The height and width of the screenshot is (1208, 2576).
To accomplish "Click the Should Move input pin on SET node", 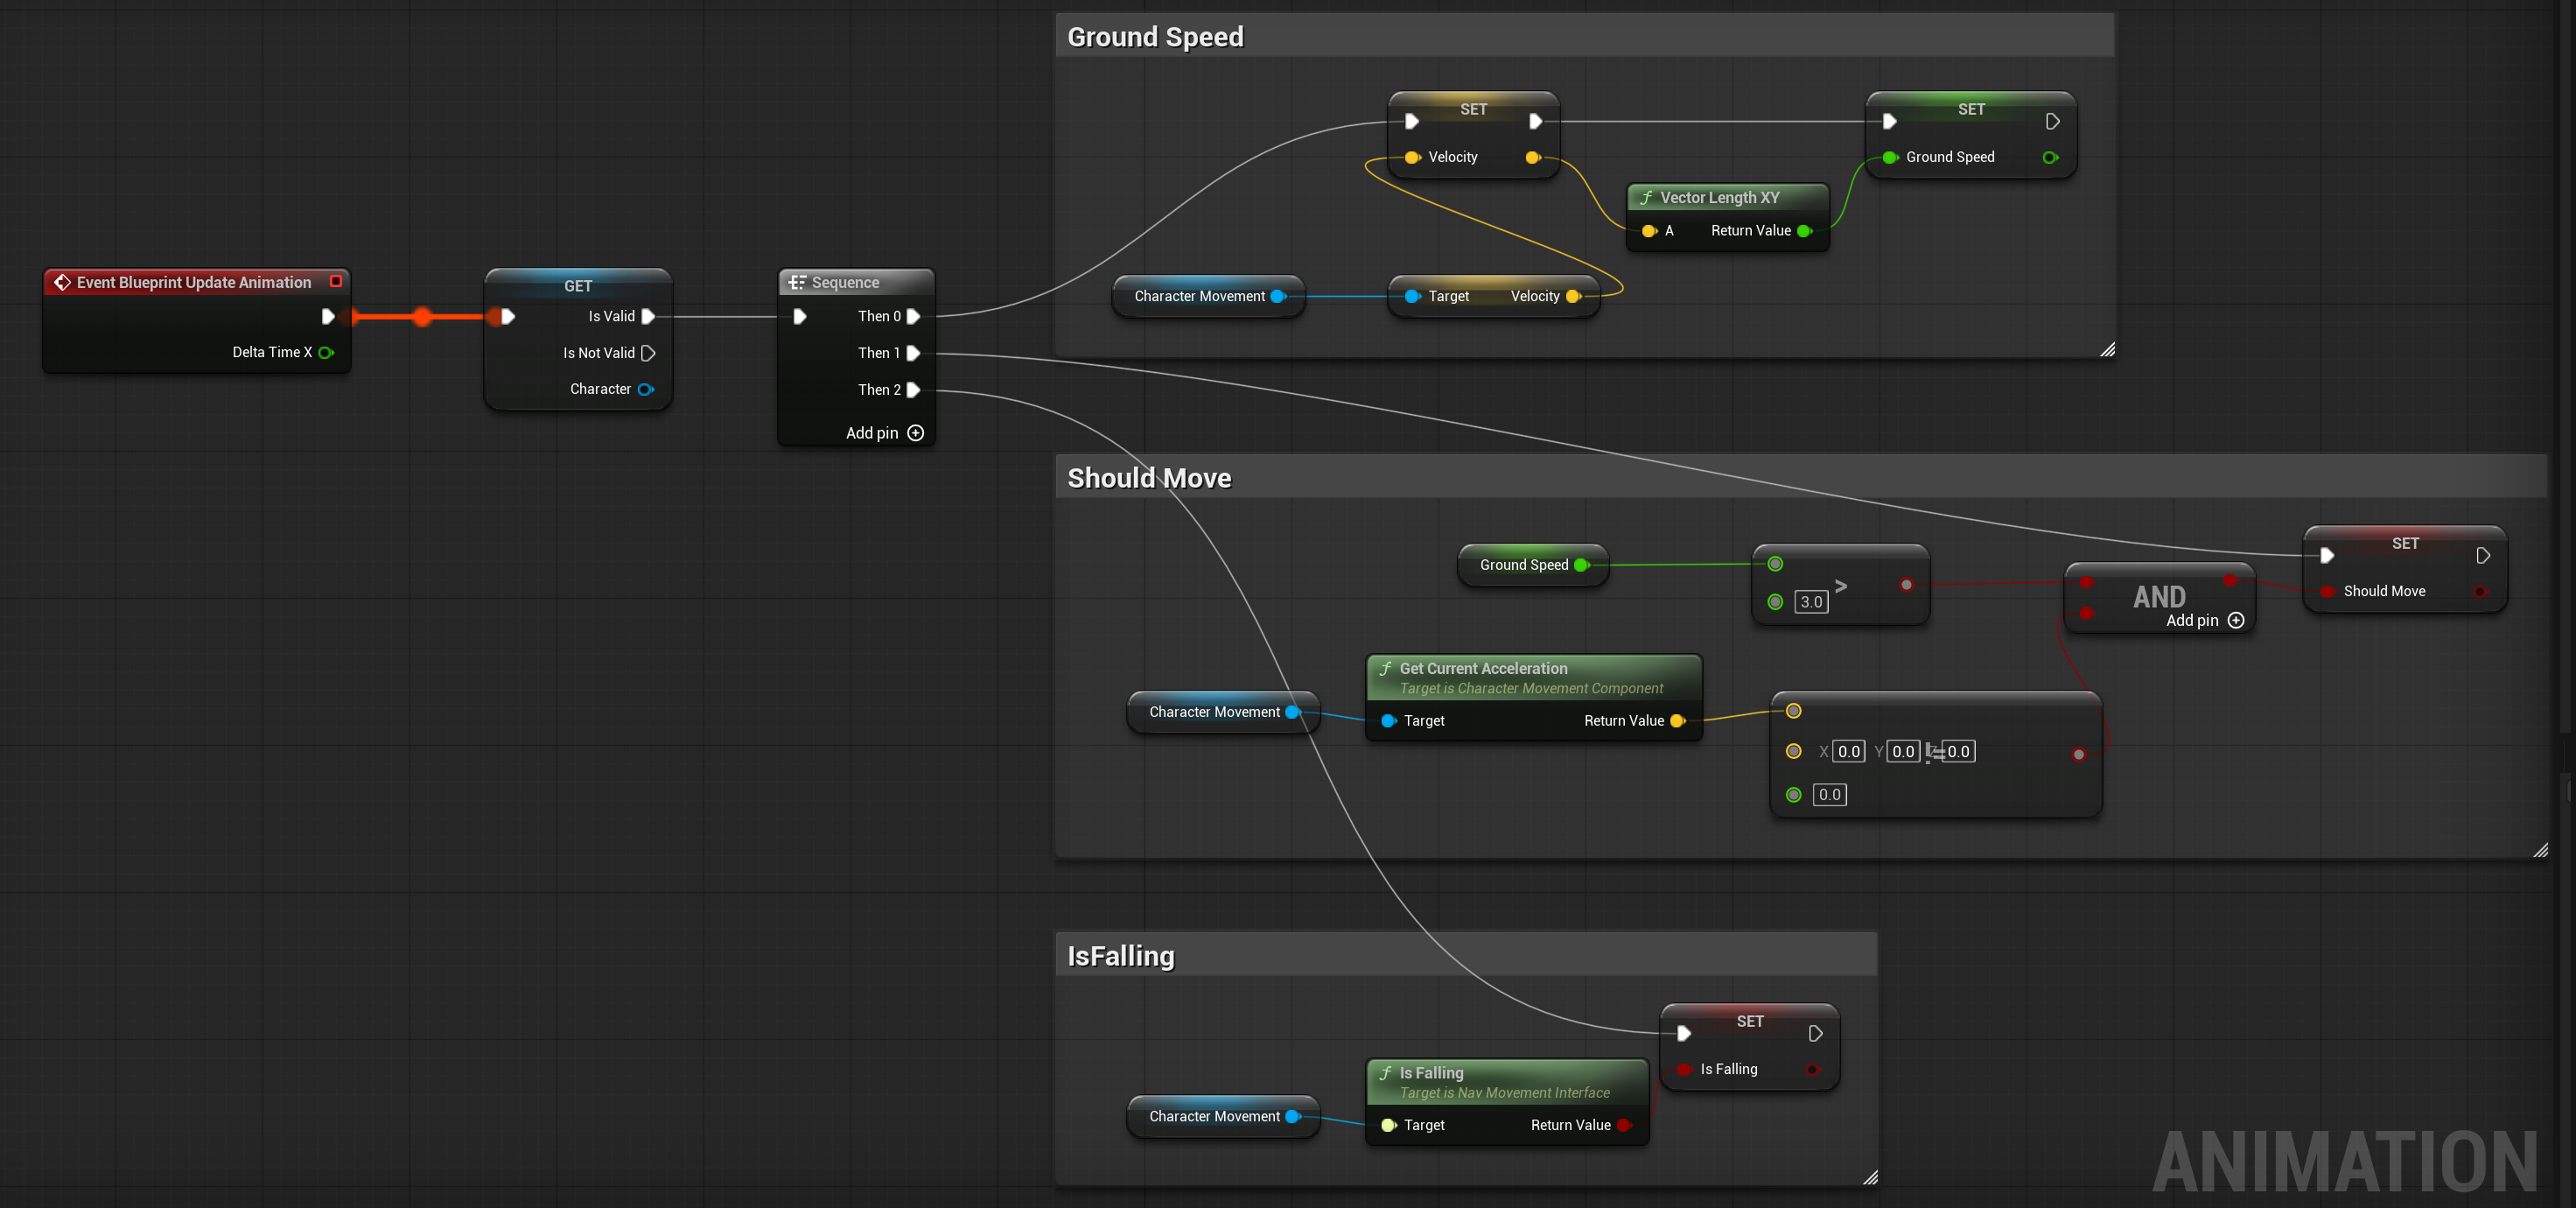I will (x=2327, y=592).
